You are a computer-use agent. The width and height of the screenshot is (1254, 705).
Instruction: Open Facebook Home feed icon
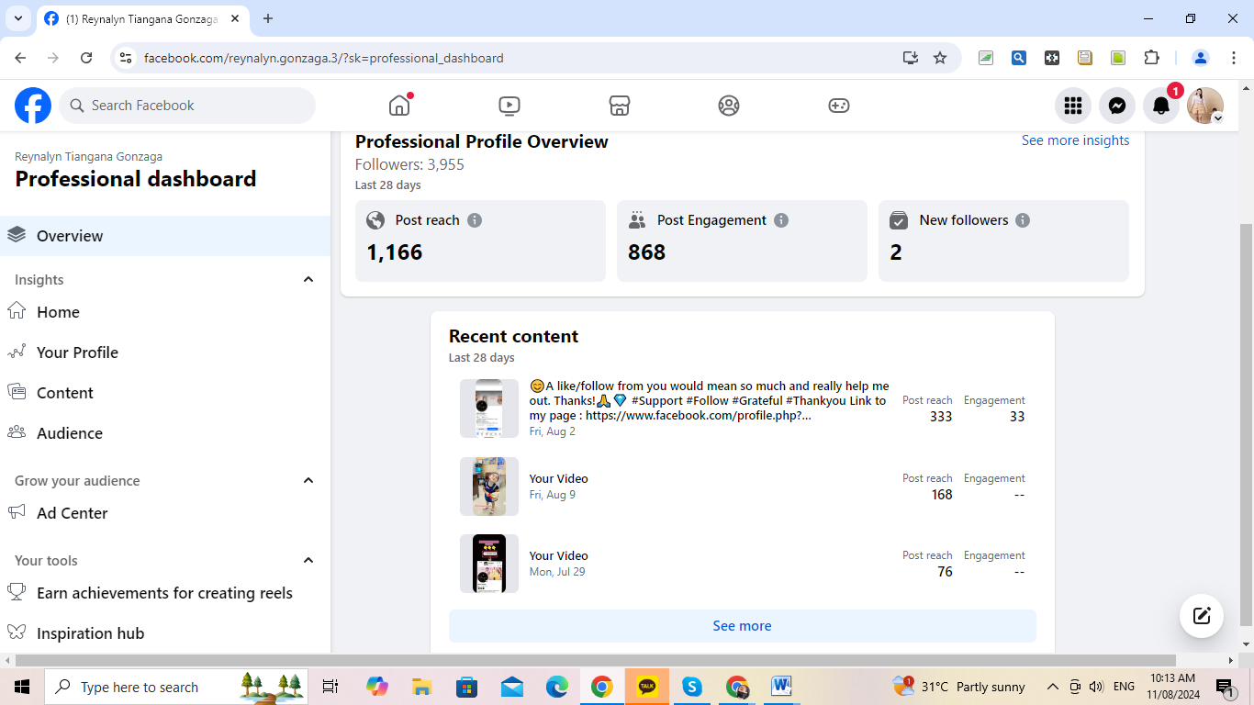coord(399,106)
